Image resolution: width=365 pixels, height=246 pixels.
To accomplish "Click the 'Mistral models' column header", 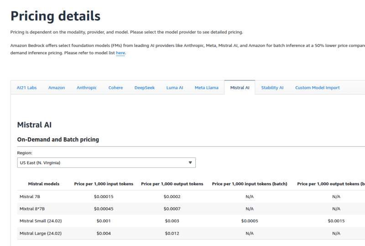I will pos(44,184).
